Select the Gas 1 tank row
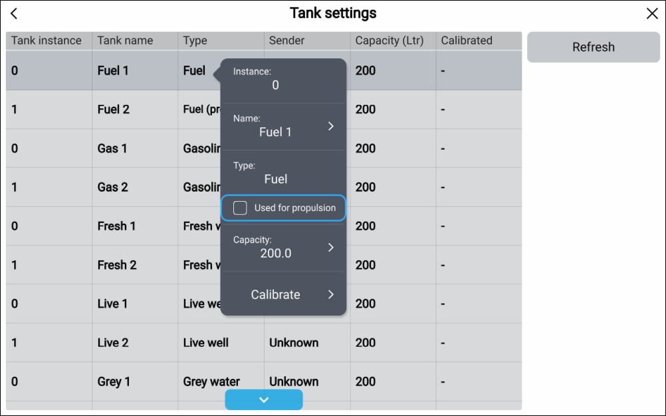This screenshot has width=666, height=416. [x=112, y=149]
